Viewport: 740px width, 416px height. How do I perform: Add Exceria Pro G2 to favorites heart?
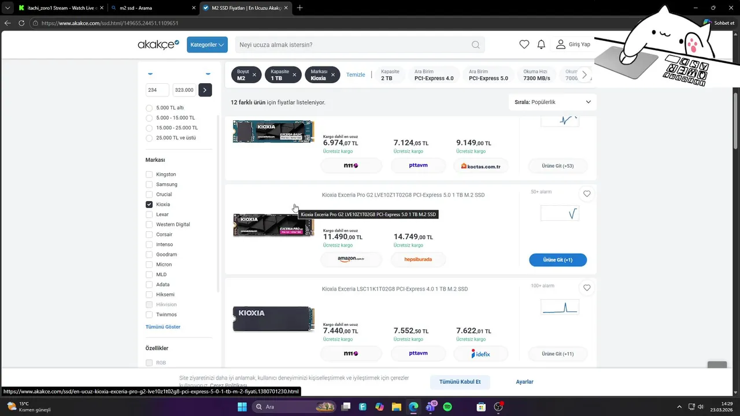pos(587,194)
